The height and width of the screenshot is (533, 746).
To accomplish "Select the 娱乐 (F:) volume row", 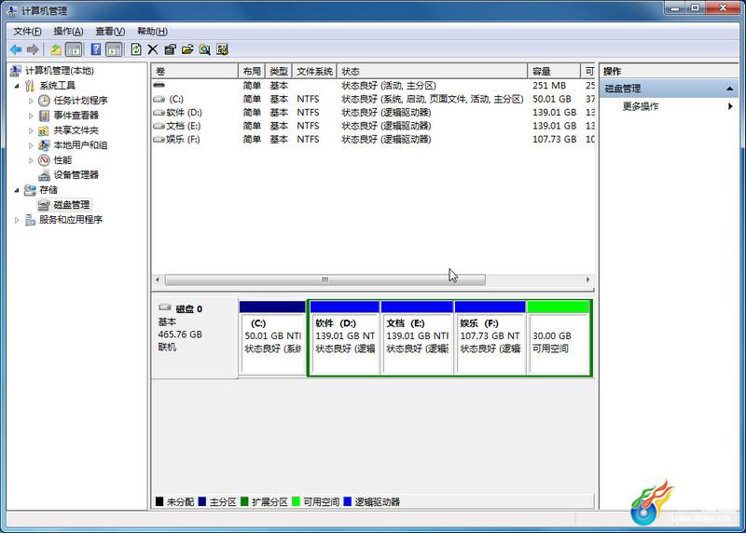I will click(x=373, y=140).
